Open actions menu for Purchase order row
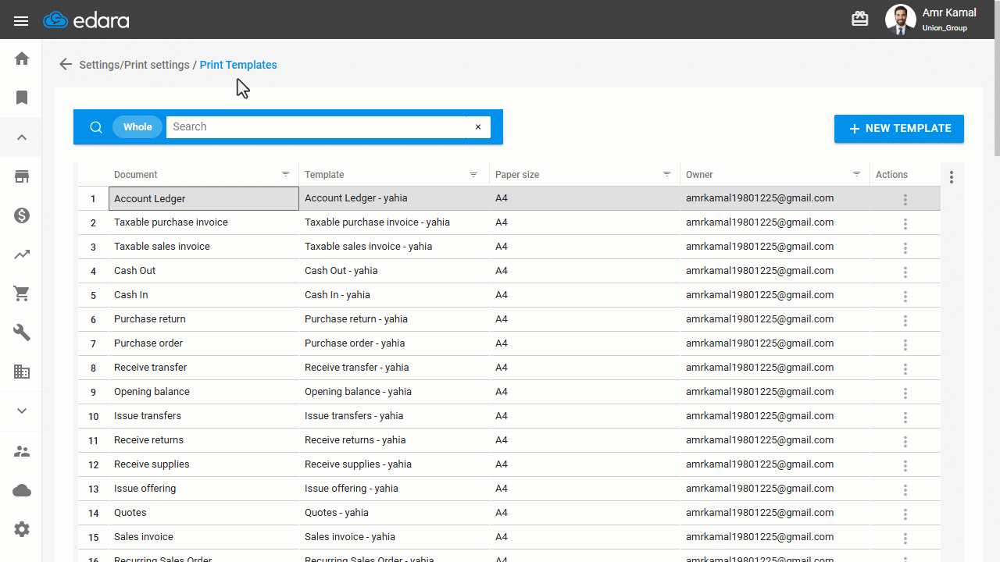The width and height of the screenshot is (1000, 562). [905, 345]
